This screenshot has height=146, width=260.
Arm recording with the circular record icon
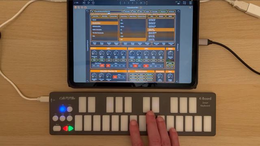[x=93, y=3]
